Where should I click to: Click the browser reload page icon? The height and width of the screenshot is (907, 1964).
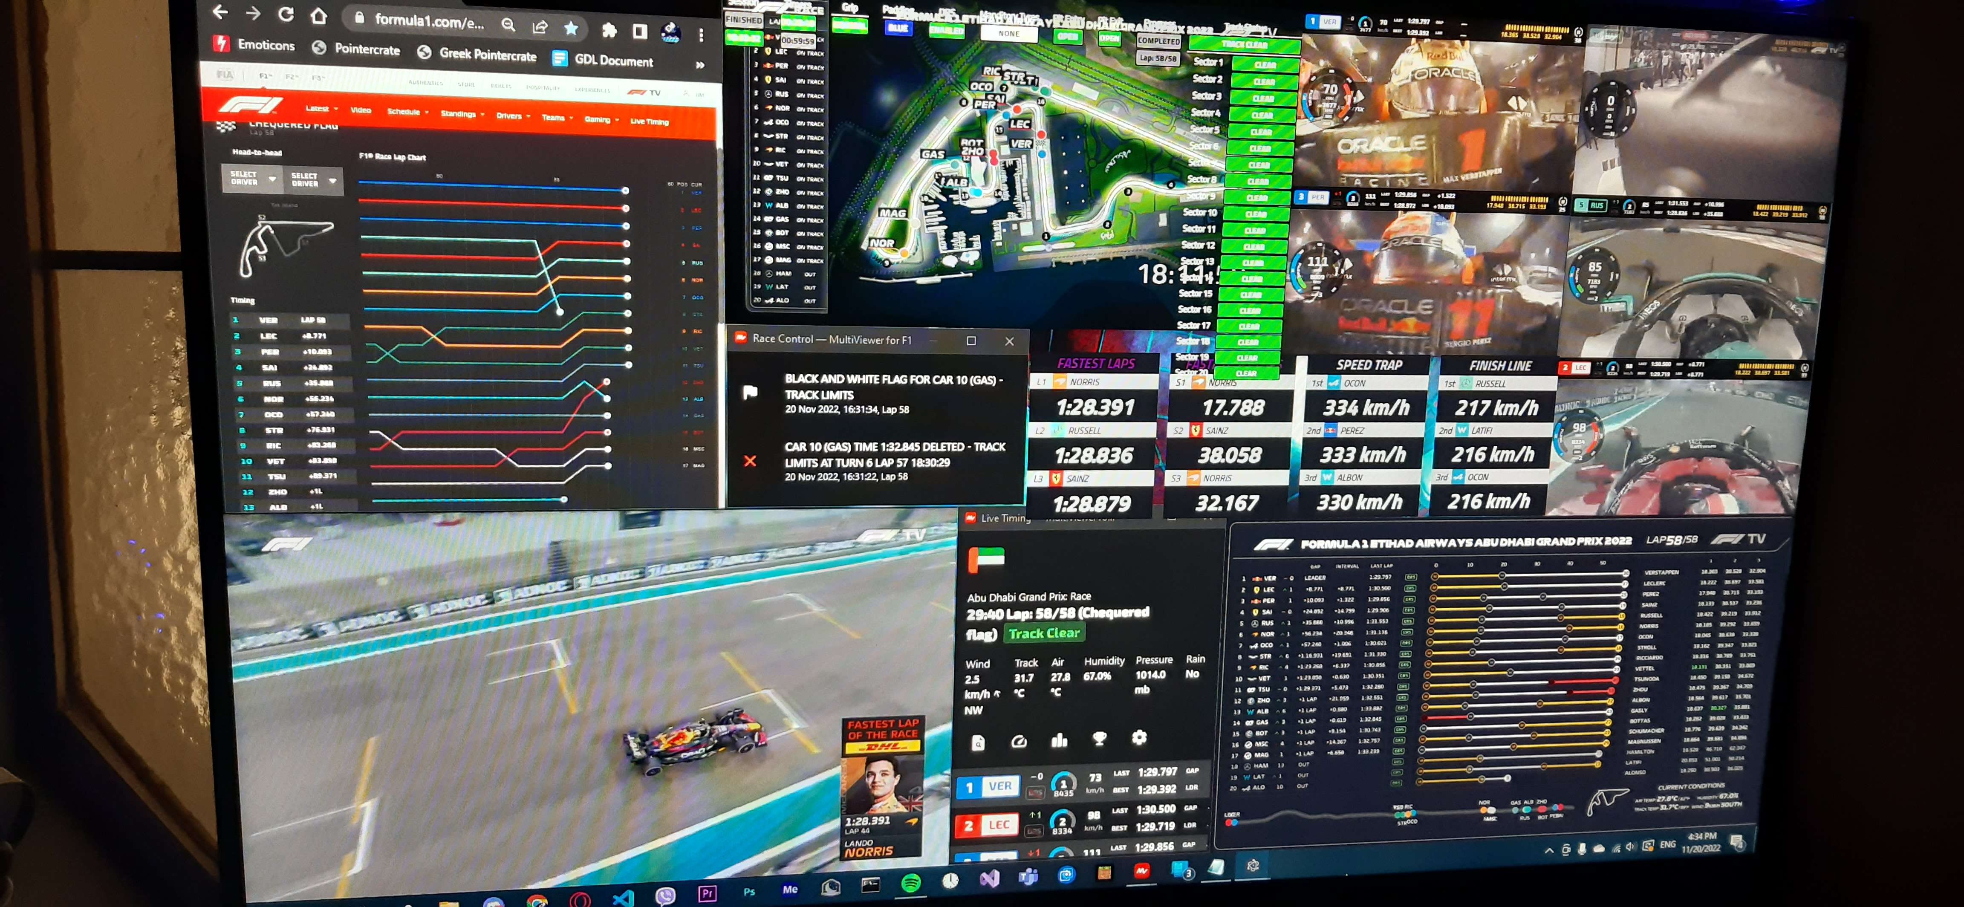tap(286, 14)
